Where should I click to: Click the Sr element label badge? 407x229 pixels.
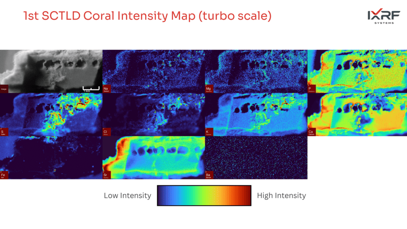pyautogui.click(x=107, y=175)
